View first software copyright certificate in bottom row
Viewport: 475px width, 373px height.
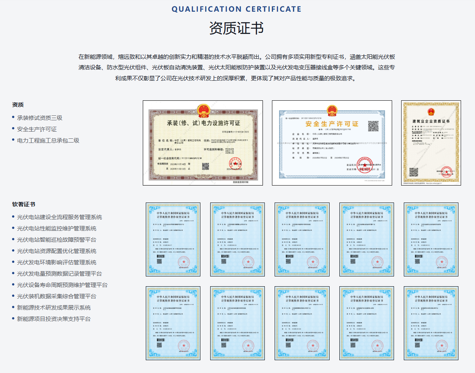pos(173,323)
